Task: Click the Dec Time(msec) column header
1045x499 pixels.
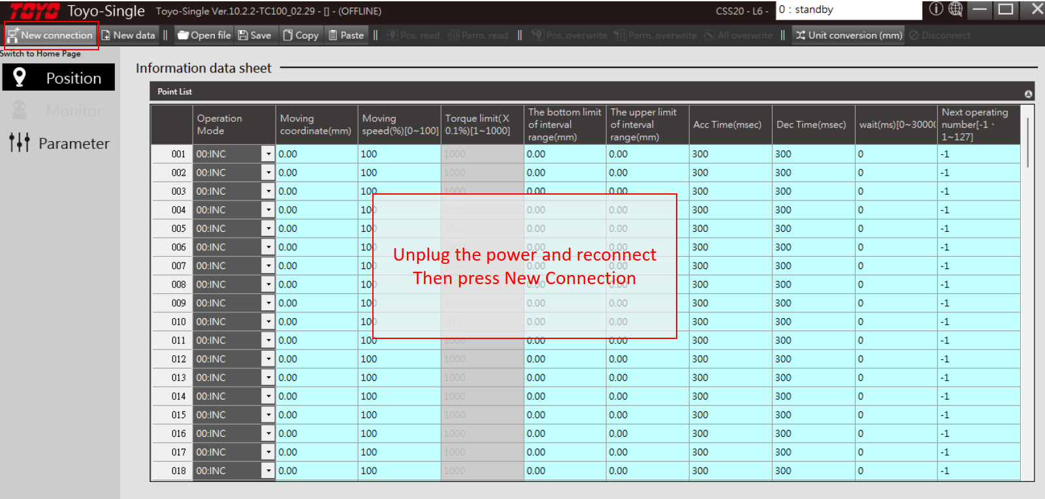Action: click(x=813, y=125)
